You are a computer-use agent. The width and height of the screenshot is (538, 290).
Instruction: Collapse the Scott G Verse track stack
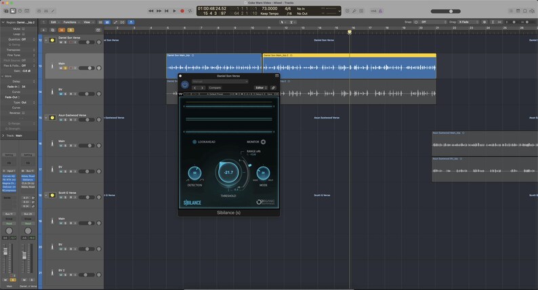click(x=46, y=195)
